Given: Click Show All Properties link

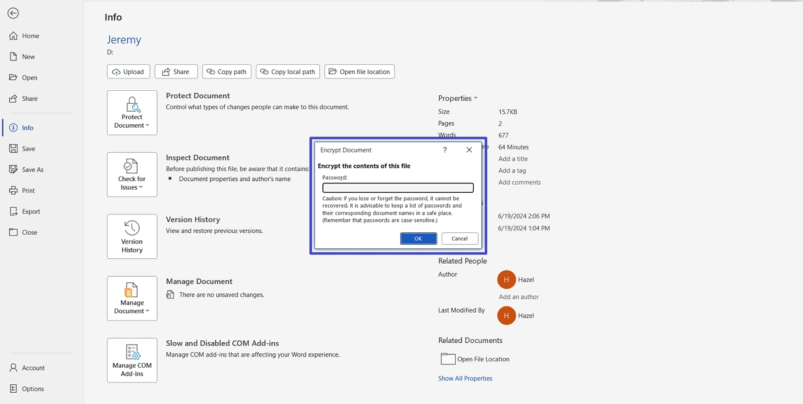Looking at the screenshot, I should click(465, 379).
